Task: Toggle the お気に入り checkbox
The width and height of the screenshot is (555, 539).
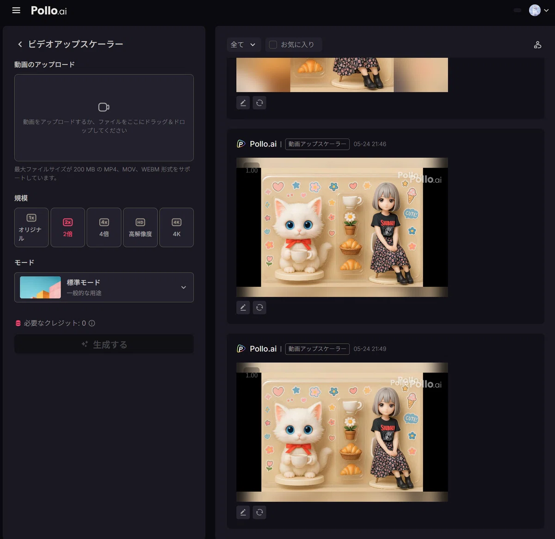Action: pos(273,45)
